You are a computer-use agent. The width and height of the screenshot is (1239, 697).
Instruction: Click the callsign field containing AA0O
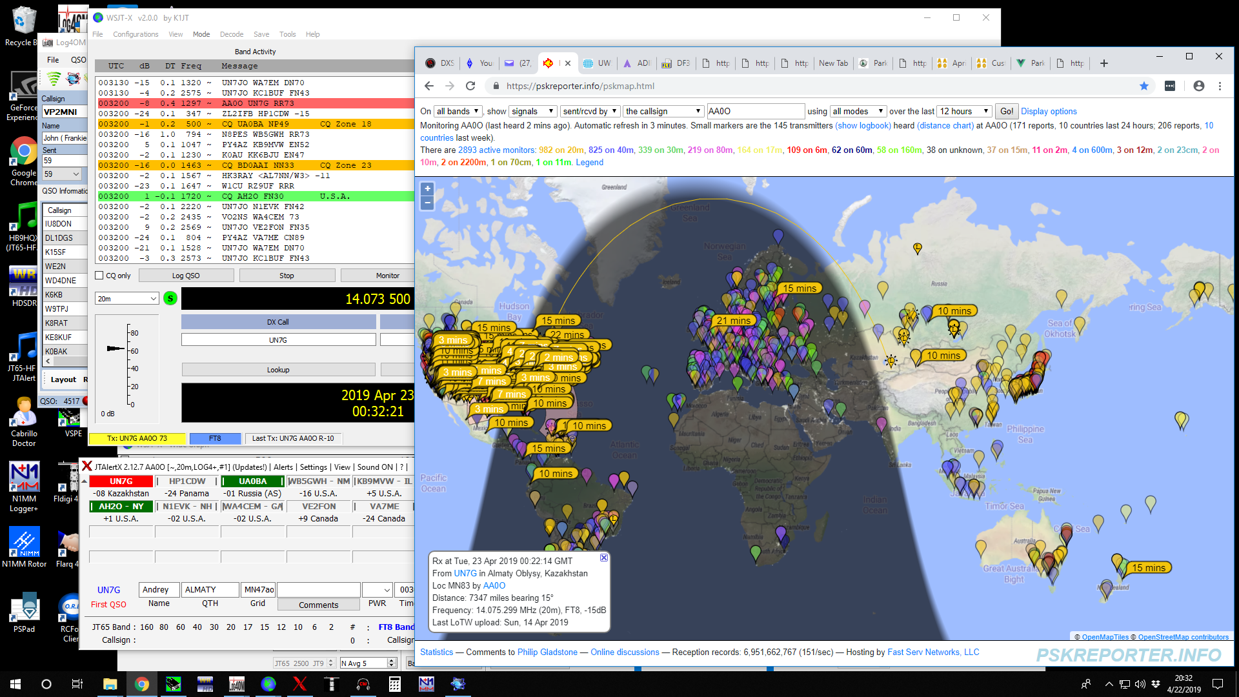tap(756, 111)
